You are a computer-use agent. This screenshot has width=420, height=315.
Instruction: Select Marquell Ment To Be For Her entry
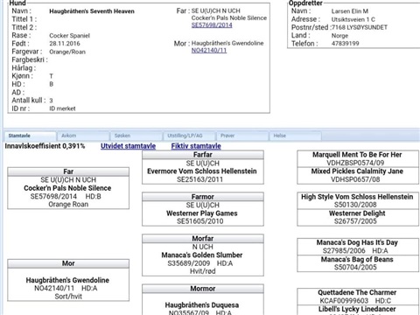pos(357,155)
